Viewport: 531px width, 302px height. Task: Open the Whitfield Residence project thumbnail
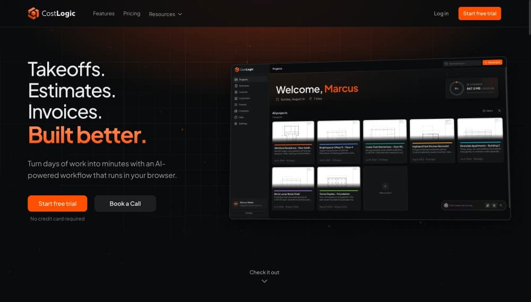[293, 132]
